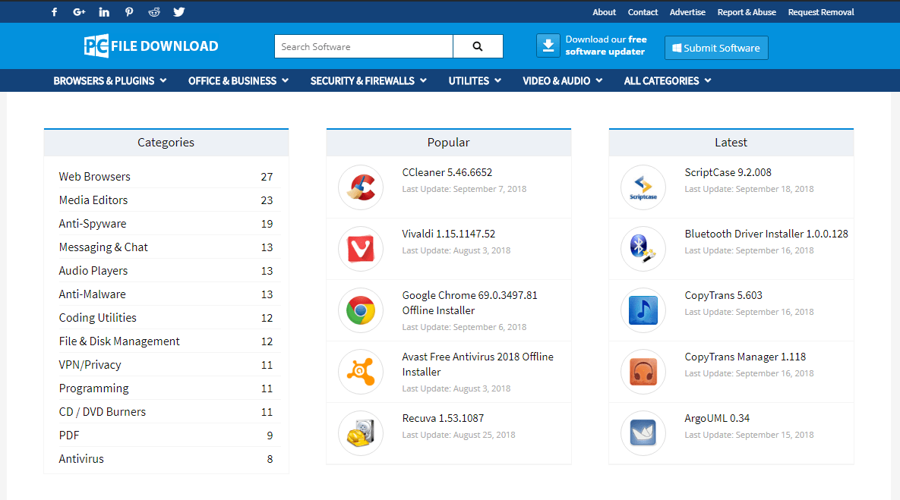
Task: Open the About page
Action: click(604, 12)
